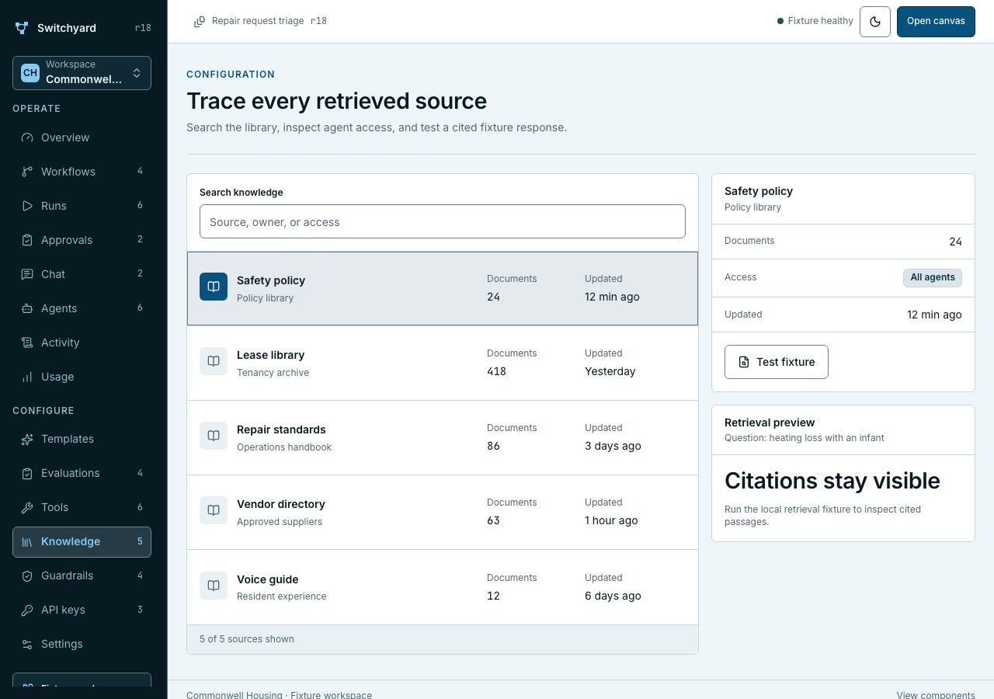This screenshot has width=994, height=699.
Task: Click Repair request triage breadcrumb text
Action: pos(258,21)
